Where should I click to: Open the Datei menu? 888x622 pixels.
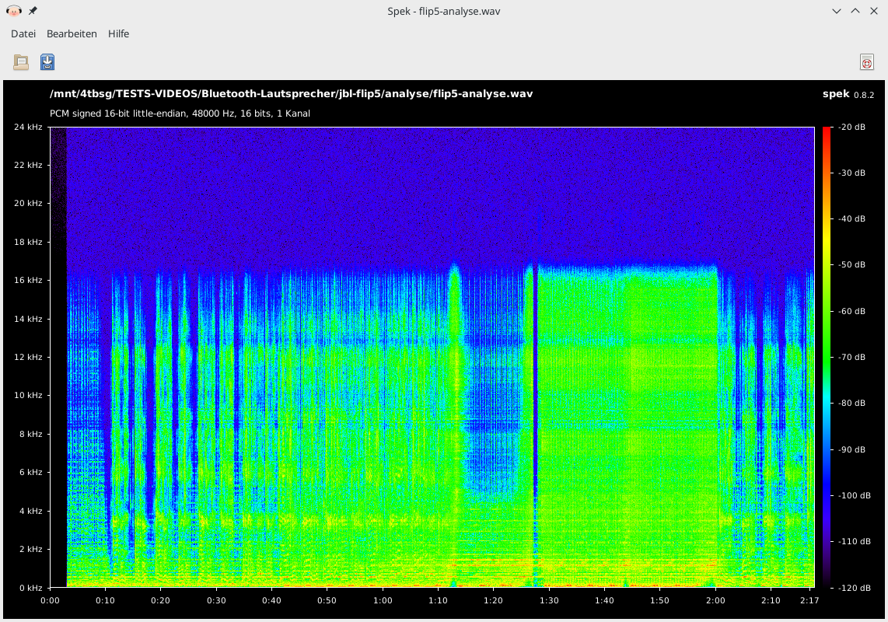23,34
